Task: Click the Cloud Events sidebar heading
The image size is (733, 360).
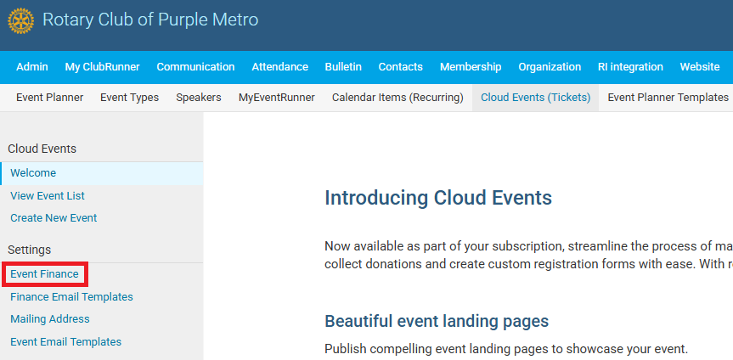Action: pyautogui.click(x=42, y=149)
